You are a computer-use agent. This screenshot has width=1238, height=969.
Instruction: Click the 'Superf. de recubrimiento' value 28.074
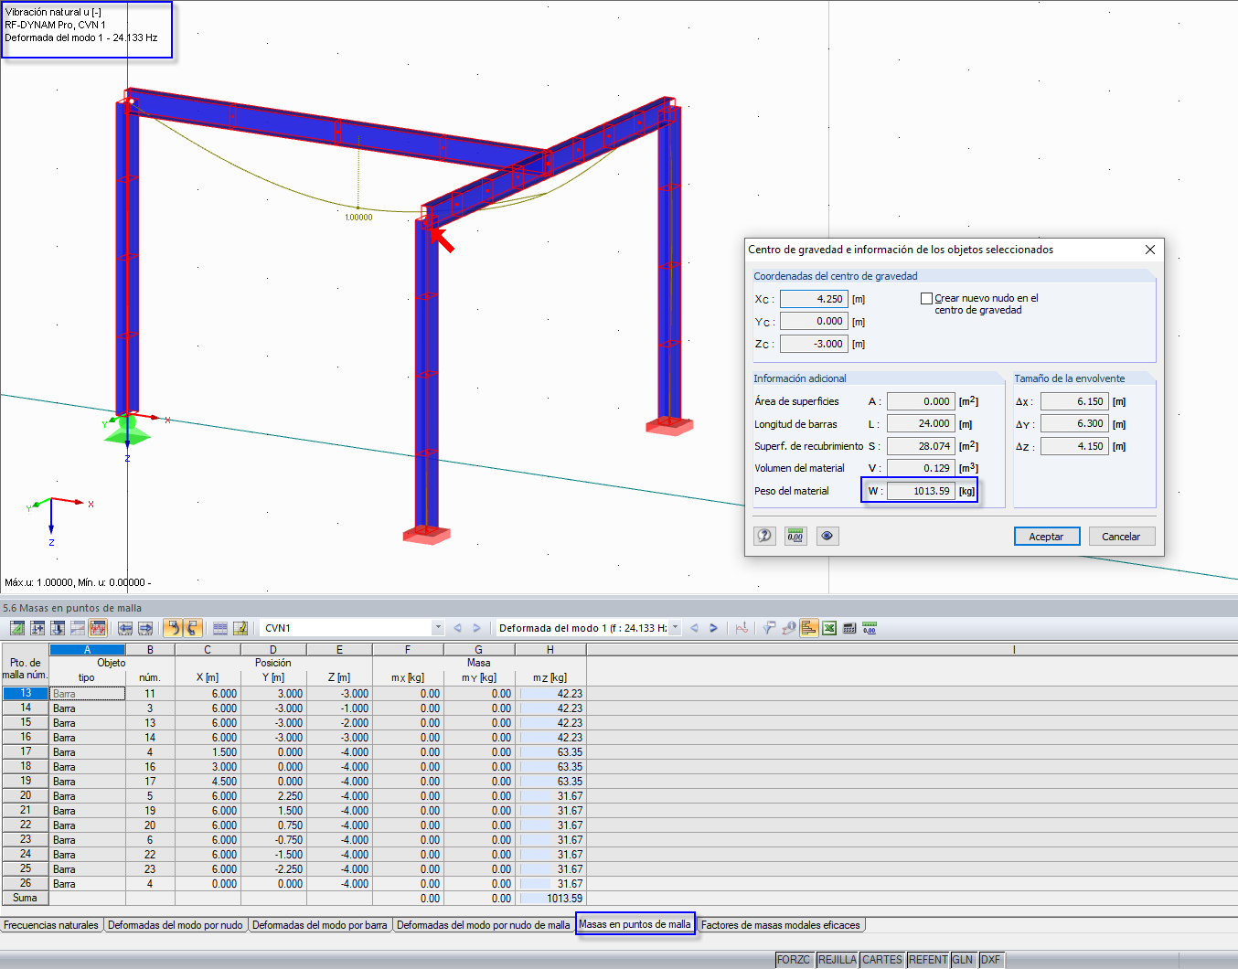click(x=921, y=446)
